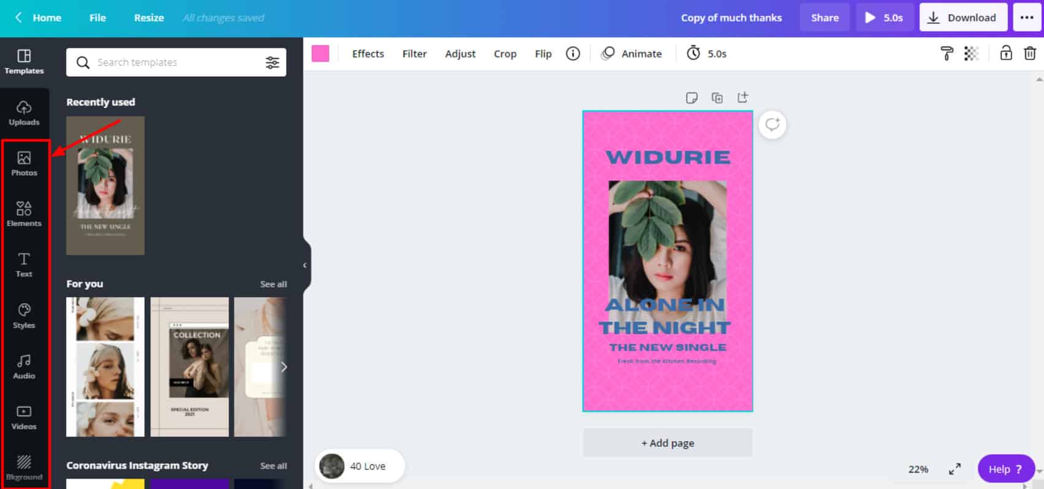This screenshot has width=1044, height=489.
Task: Click the Search templates input field
Action: pyautogui.click(x=175, y=63)
